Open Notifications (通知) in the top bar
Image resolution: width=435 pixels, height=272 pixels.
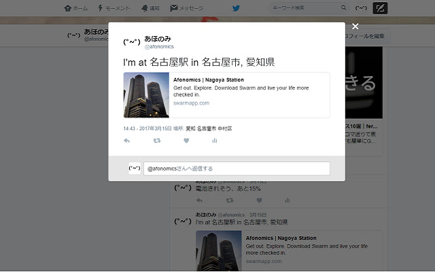[x=150, y=8]
